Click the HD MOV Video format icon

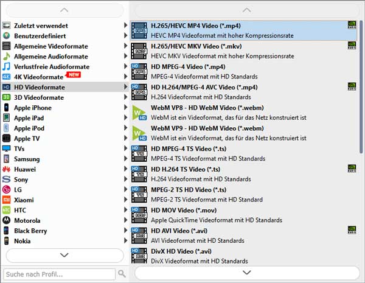(x=139, y=215)
